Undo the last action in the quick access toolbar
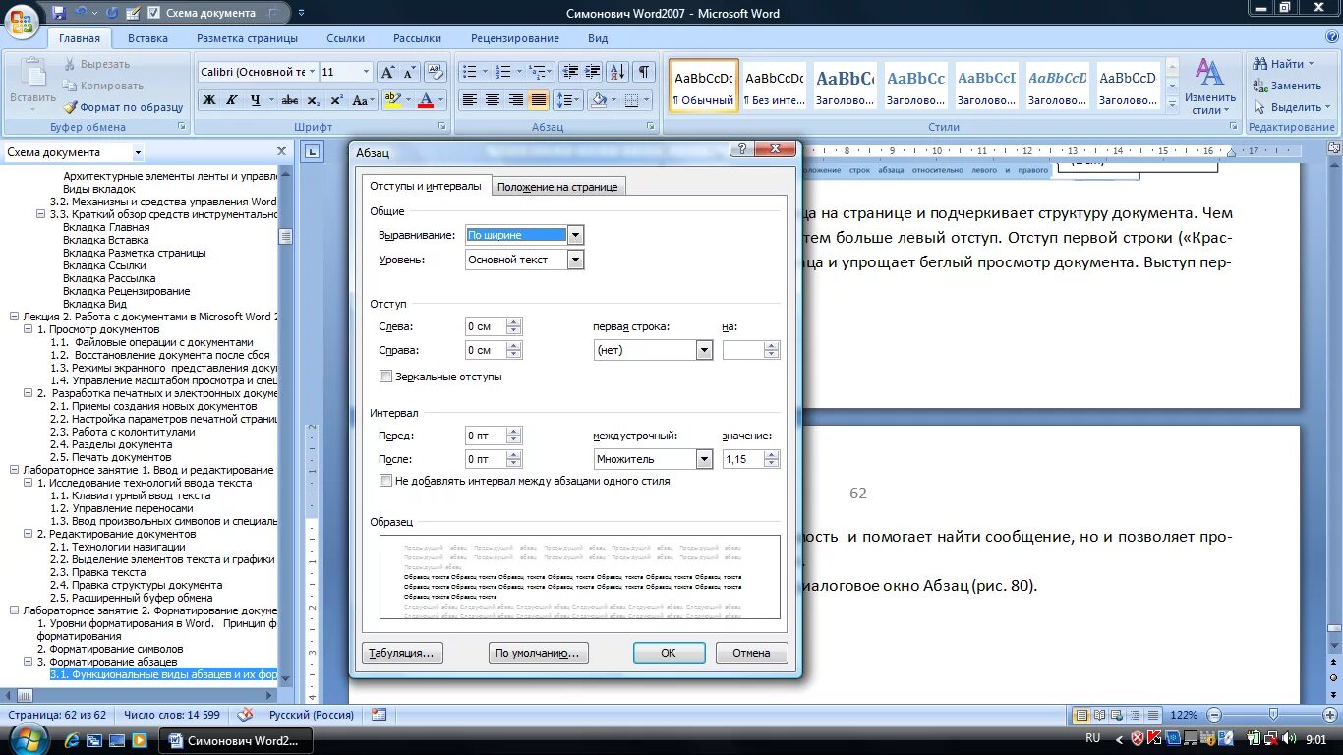Screen dimensions: 1343x755 pos(81,13)
